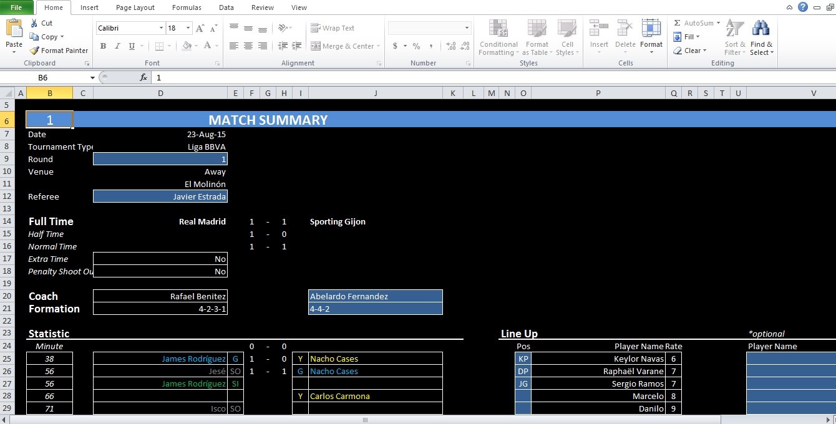
Task: Click the horizontal scrollbar
Action: click(366, 420)
